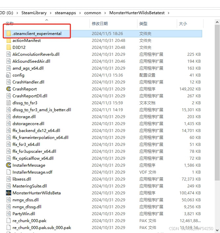Viewport: 220px width, 233px height.
Task: Expand the chevron after common breadcrumb
Action: click(x=105, y=13)
